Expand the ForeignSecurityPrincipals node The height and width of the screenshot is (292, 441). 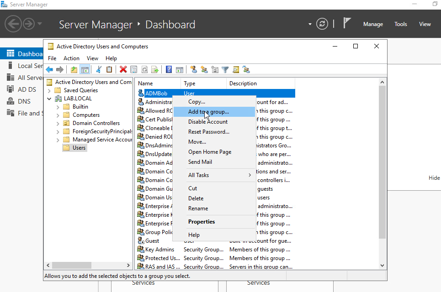click(x=58, y=132)
